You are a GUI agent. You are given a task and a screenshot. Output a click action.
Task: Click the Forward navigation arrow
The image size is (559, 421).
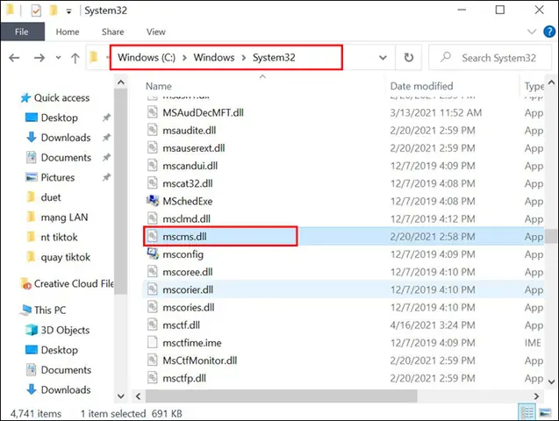pyautogui.click(x=39, y=57)
